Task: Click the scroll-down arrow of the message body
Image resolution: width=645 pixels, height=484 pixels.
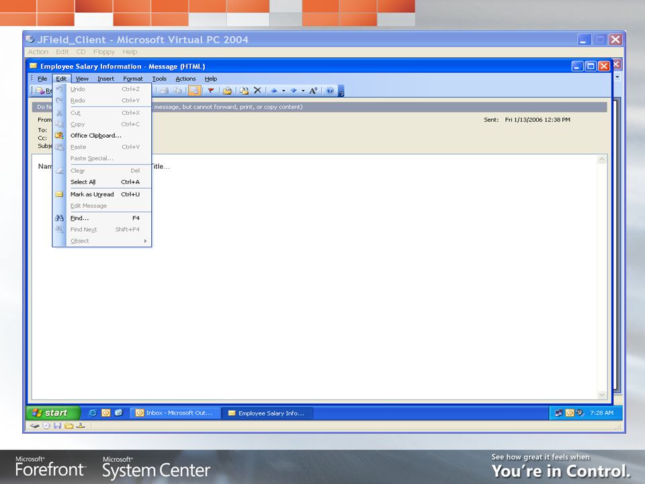Action: coord(601,395)
